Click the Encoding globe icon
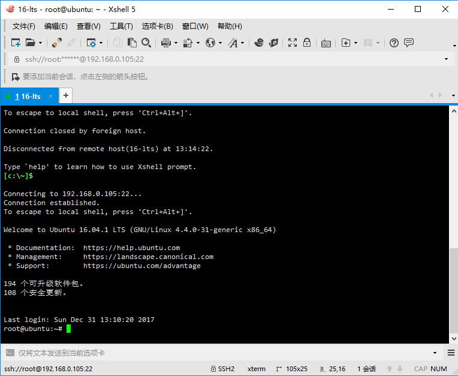Image resolution: width=458 pixels, height=376 pixels. tap(210, 43)
